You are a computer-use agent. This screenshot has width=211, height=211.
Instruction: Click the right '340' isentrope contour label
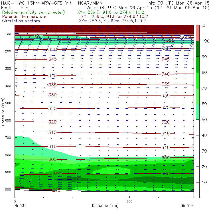165,74
